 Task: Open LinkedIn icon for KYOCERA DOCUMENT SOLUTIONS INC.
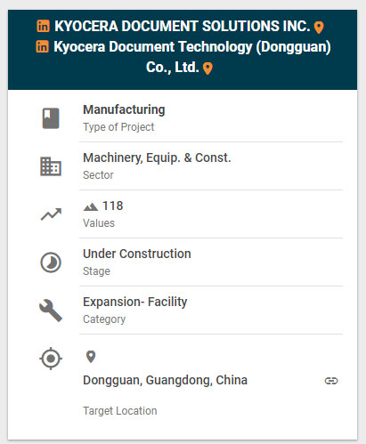point(44,26)
